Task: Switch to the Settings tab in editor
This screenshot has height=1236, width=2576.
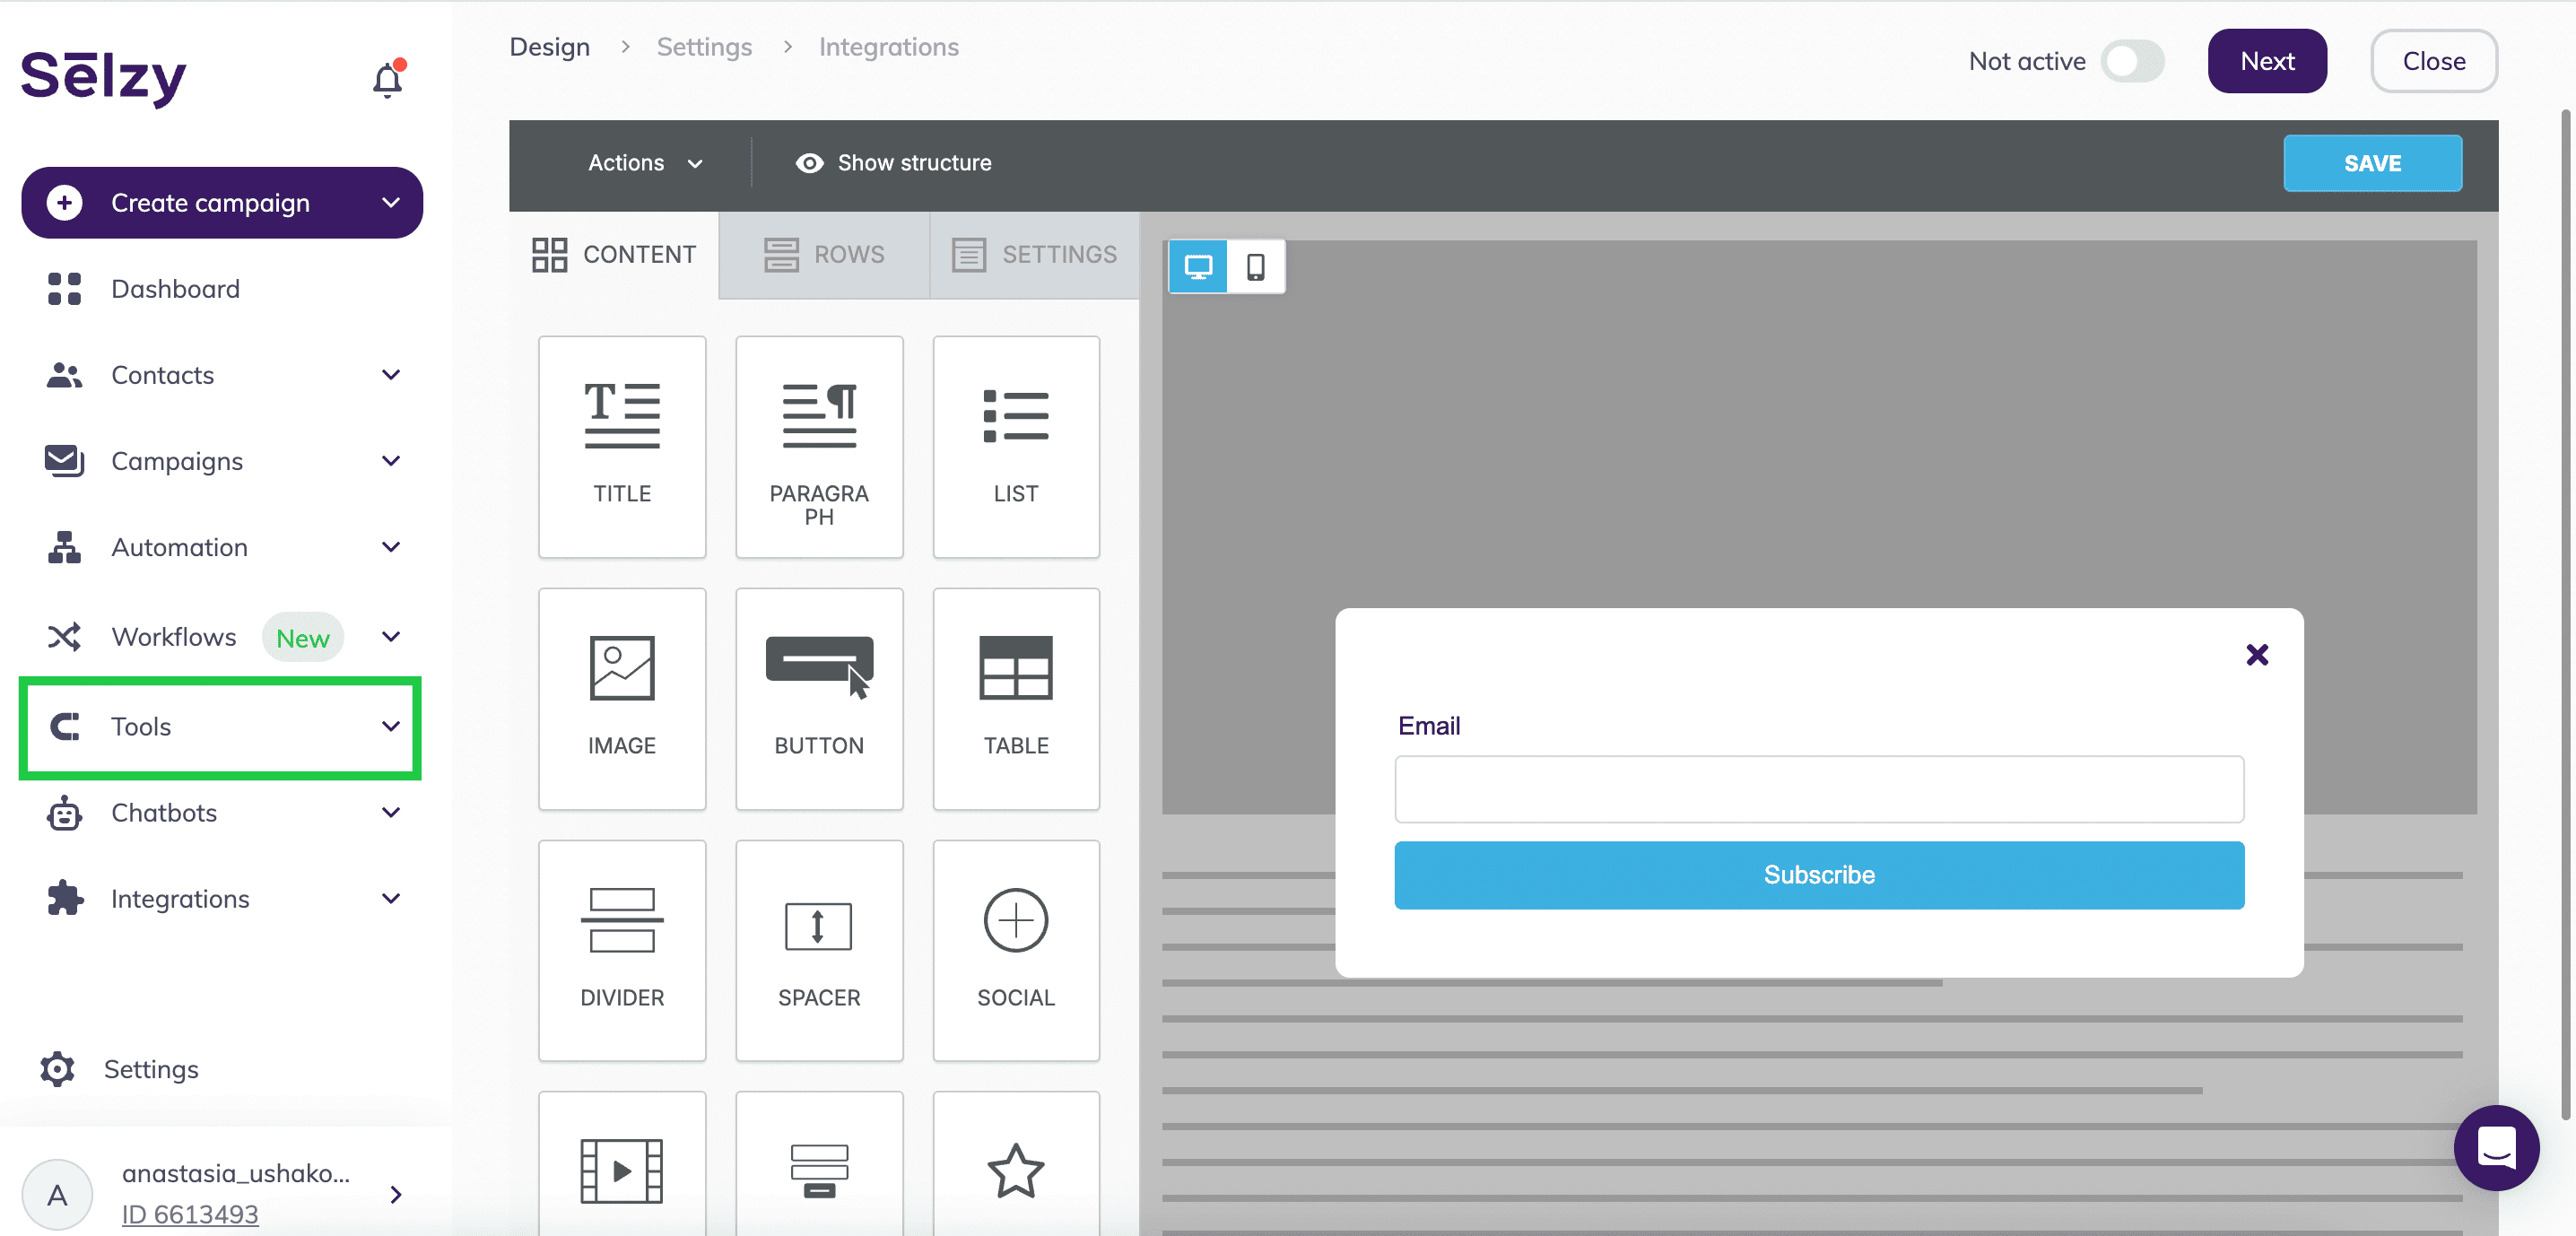Action: pyautogui.click(x=1034, y=255)
